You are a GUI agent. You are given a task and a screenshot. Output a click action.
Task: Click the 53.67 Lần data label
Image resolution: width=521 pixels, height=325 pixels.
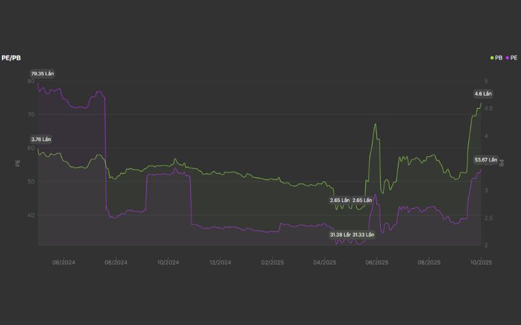[485, 160]
